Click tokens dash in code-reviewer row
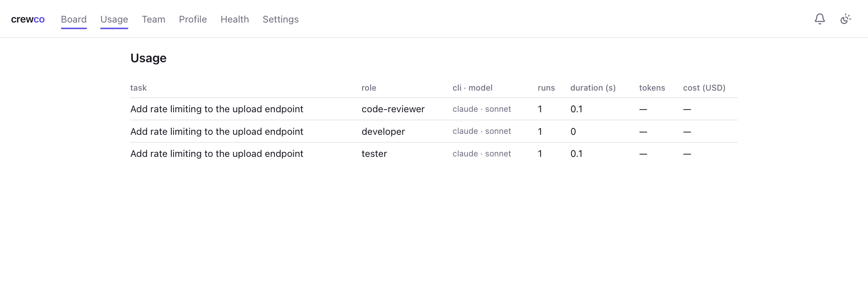This screenshot has width=868, height=284. pyautogui.click(x=643, y=110)
